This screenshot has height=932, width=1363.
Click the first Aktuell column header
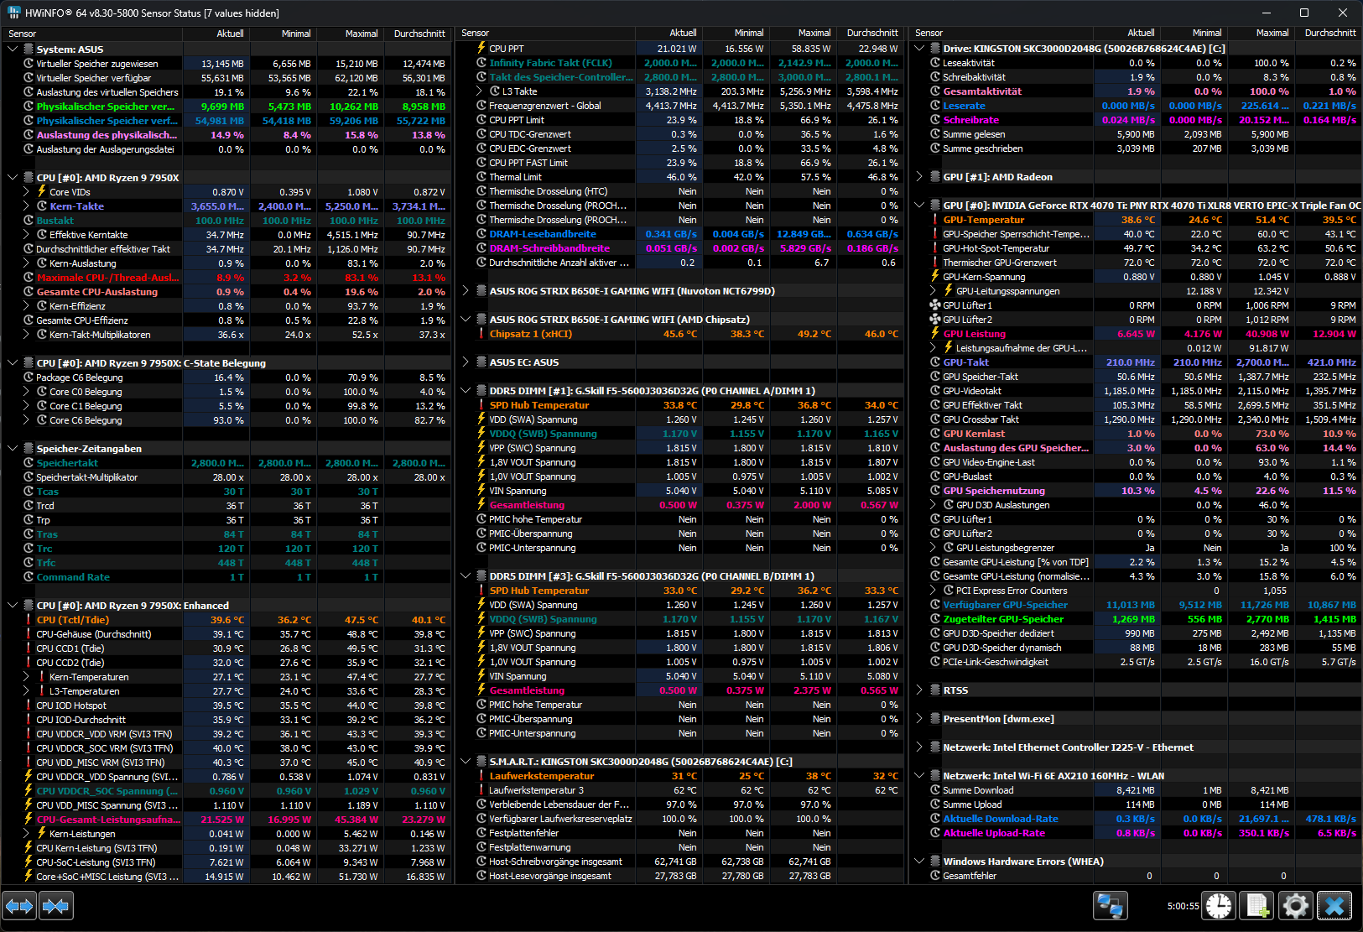click(216, 34)
